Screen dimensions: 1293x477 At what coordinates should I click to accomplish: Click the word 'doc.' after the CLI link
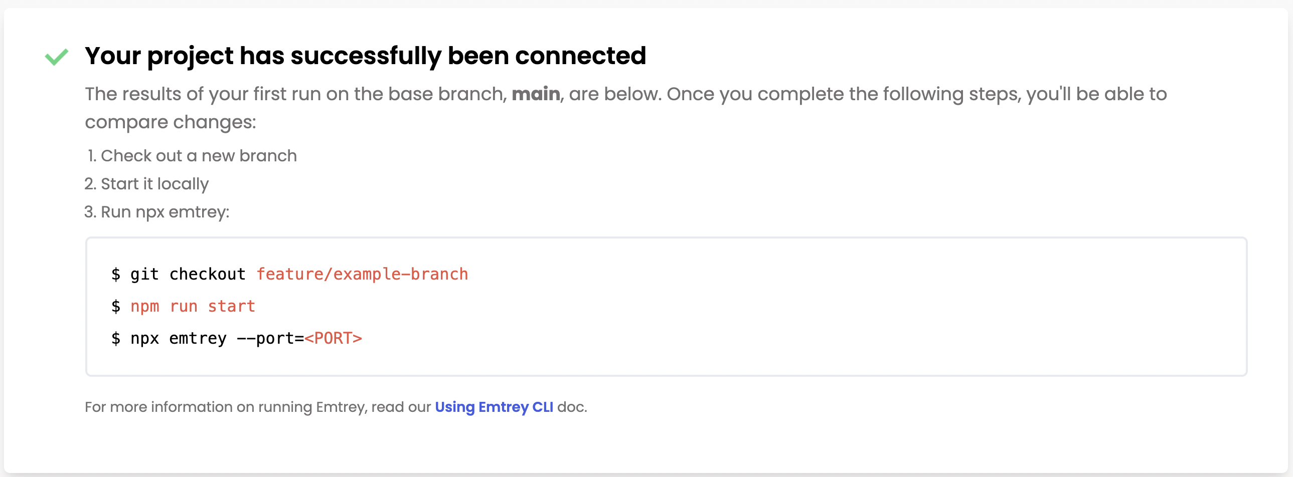tap(572, 407)
